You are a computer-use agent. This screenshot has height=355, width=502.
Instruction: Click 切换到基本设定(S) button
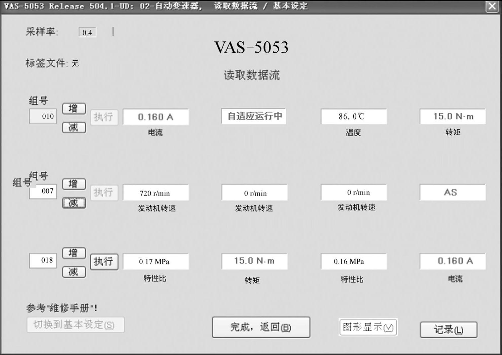[x=76, y=325]
